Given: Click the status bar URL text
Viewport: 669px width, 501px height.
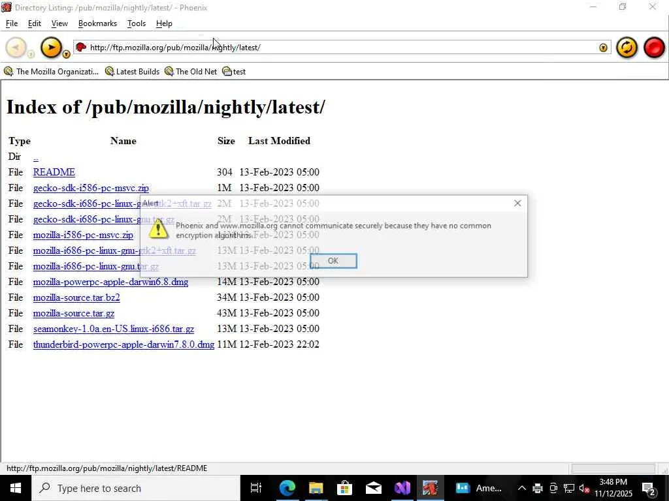Looking at the screenshot, I should (x=106, y=468).
